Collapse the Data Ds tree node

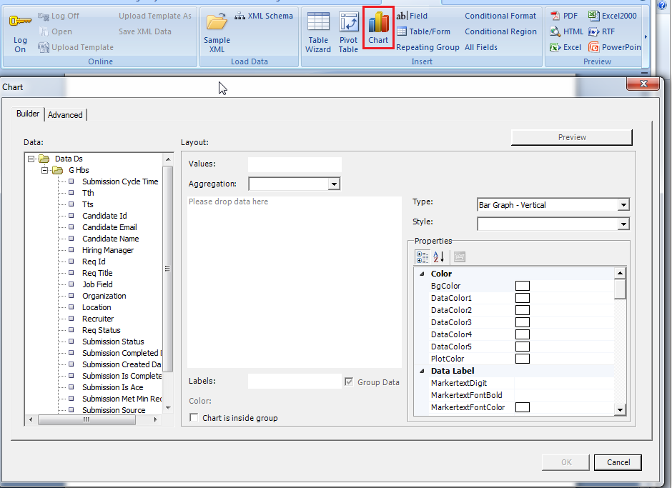click(x=31, y=159)
